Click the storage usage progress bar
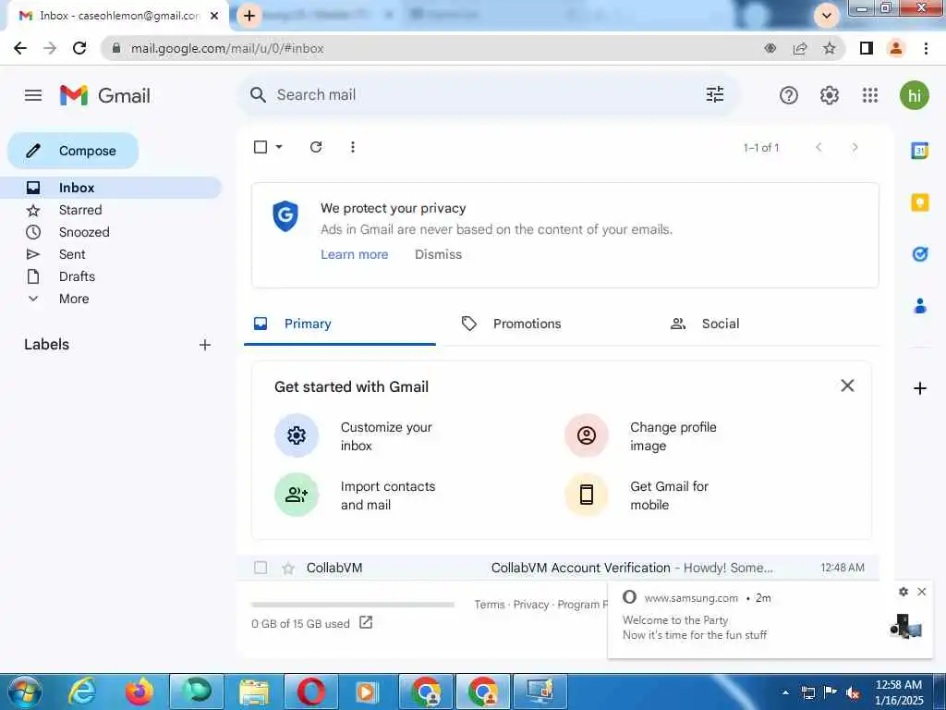 352,605
